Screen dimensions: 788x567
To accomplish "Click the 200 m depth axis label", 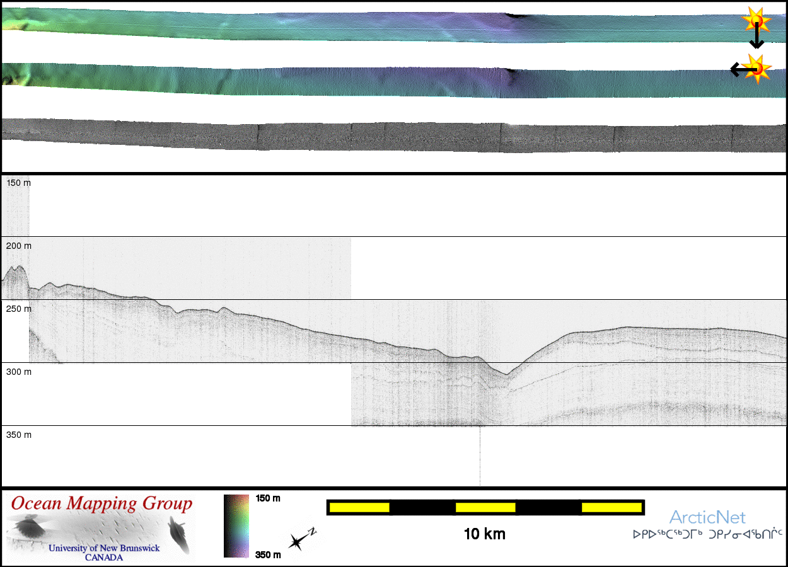I will [18, 246].
